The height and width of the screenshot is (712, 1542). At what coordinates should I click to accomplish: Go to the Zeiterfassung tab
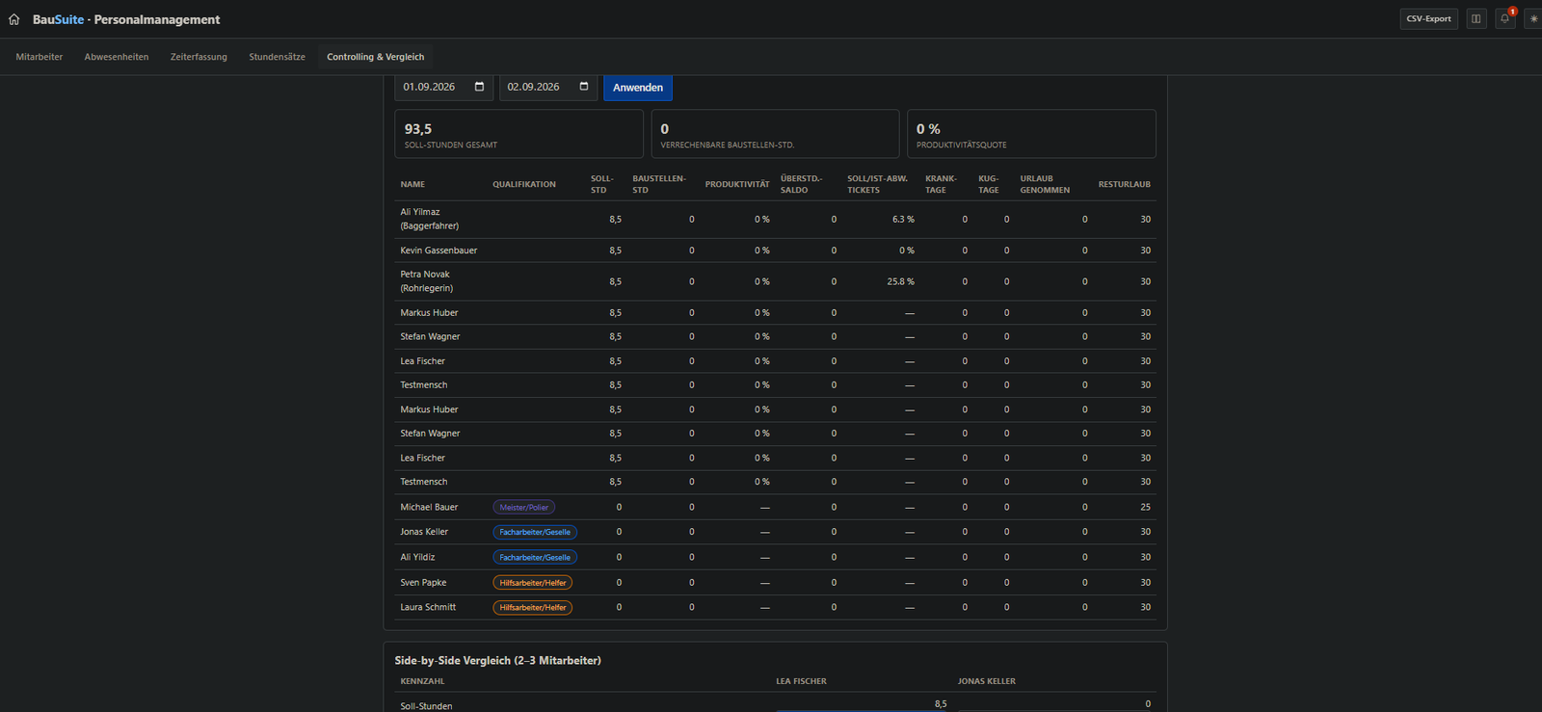tap(199, 57)
